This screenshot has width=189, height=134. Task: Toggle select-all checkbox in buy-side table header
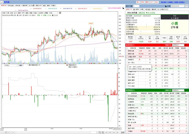pyautogui.click(x=127, y=48)
